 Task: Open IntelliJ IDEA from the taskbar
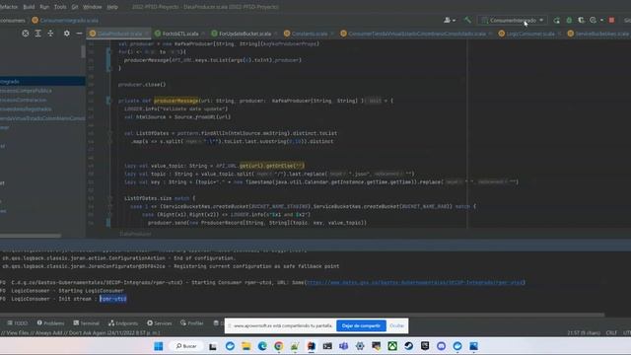click(312, 346)
